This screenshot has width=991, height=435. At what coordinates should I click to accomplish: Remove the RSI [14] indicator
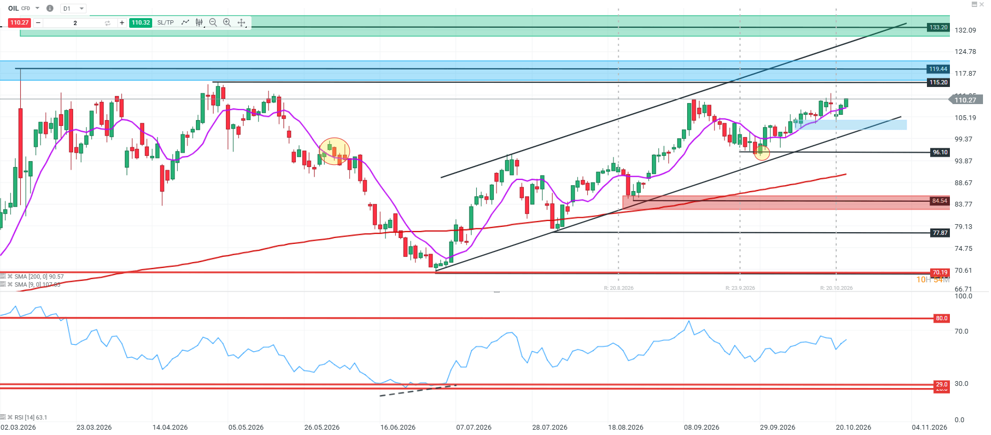tap(10, 417)
